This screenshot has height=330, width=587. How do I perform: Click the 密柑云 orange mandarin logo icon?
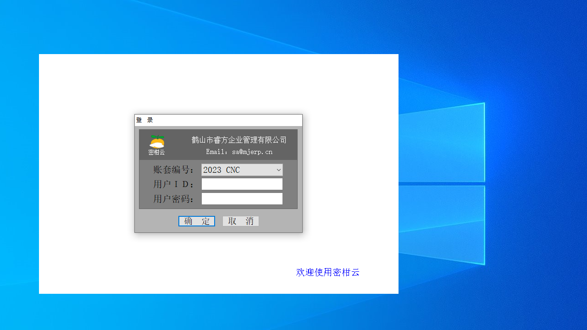(x=156, y=141)
